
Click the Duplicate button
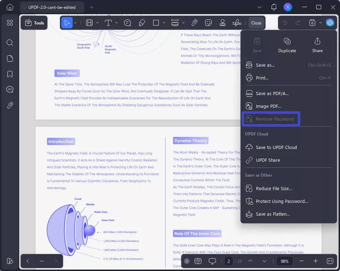pyautogui.click(x=287, y=45)
